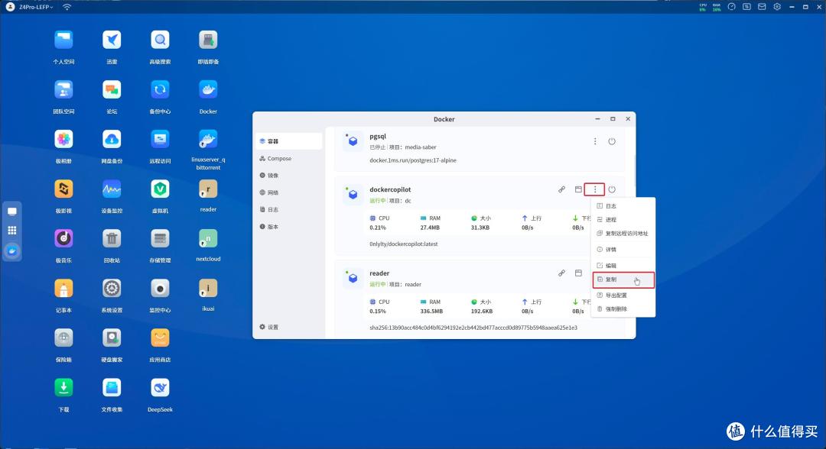Open the 论坛 desktop icon

tap(112, 90)
